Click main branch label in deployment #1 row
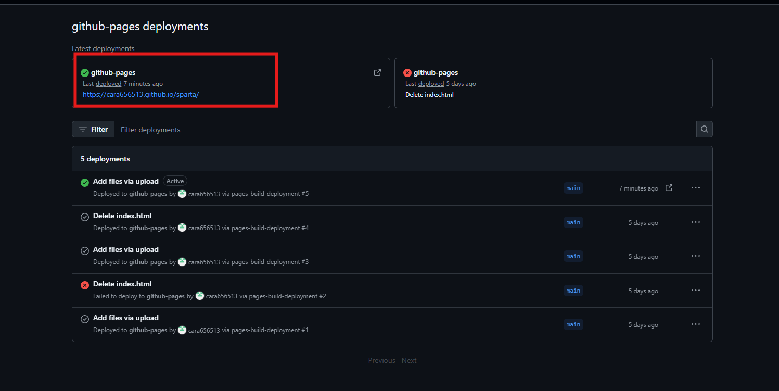 573,324
